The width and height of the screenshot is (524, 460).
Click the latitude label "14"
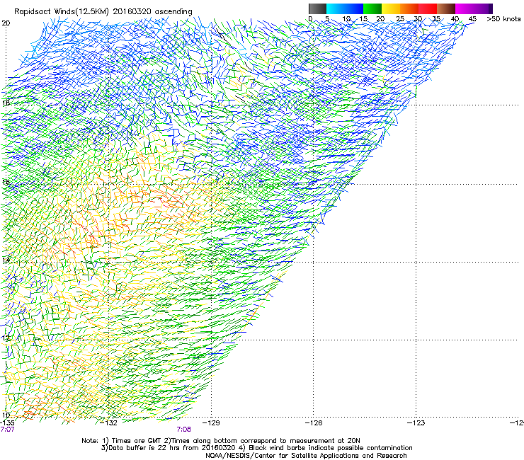click(6, 260)
